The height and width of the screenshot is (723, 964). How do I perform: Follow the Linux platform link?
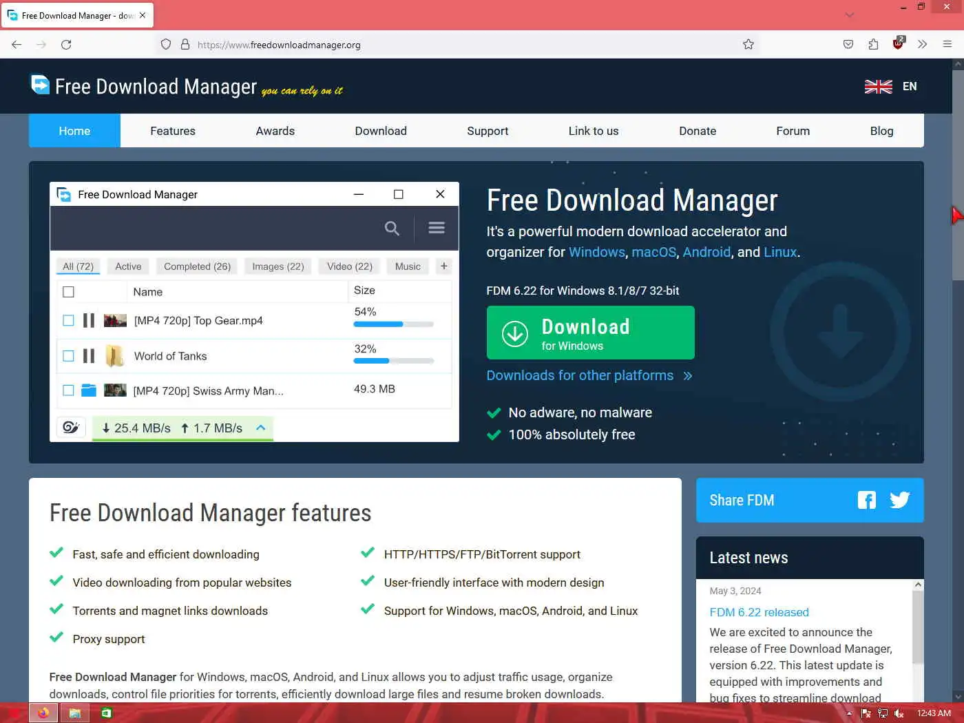pos(780,252)
